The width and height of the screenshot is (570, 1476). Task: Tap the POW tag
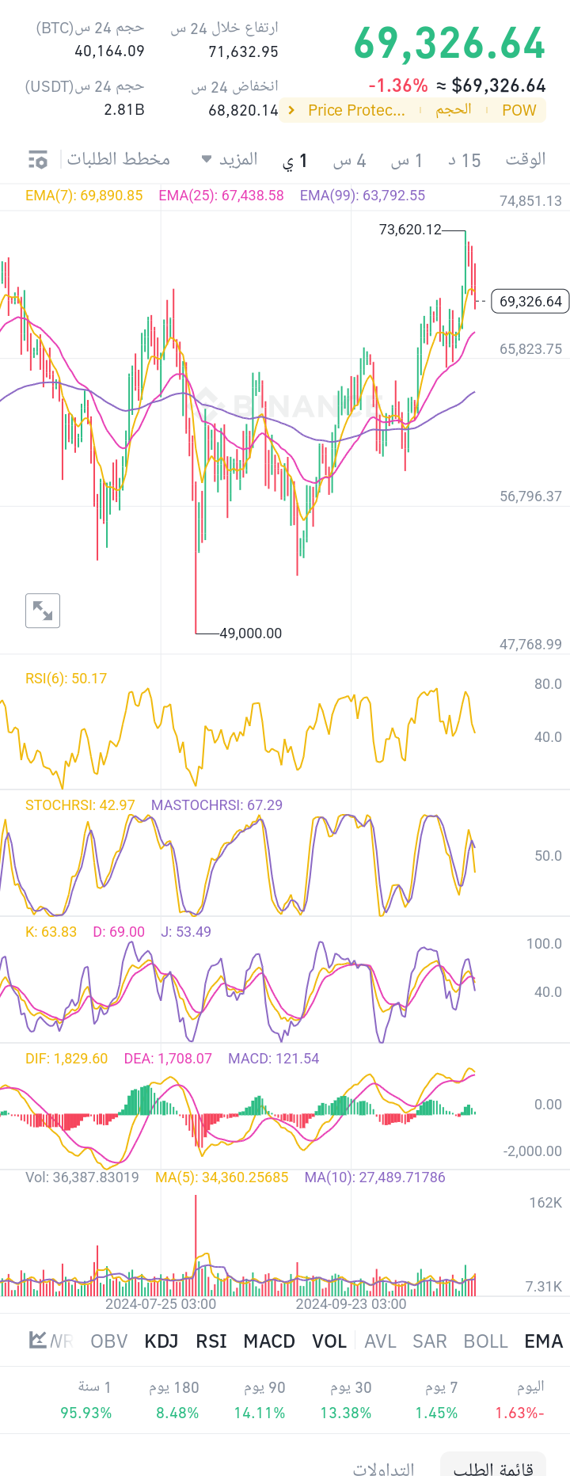click(x=519, y=110)
